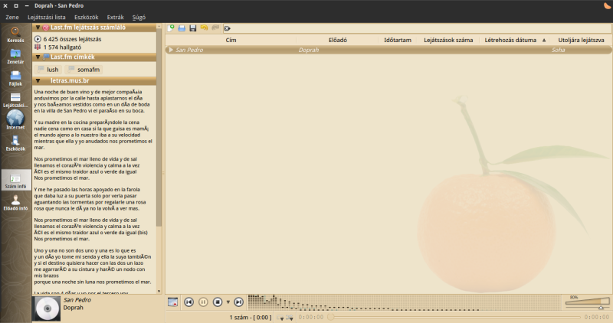The width and height of the screenshot is (613, 323).
Task: Open the shuffle mode dropdown in status bar
Action: pos(290,318)
